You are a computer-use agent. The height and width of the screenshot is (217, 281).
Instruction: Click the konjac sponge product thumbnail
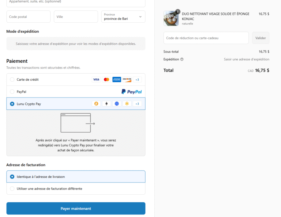(x=171, y=18)
